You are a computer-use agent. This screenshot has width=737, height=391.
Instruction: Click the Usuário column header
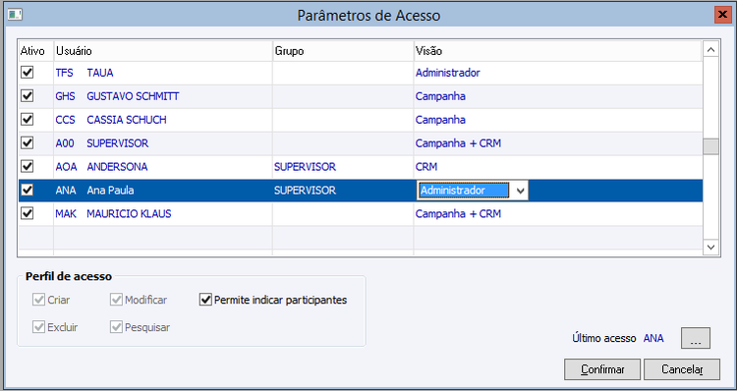[x=163, y=51]
